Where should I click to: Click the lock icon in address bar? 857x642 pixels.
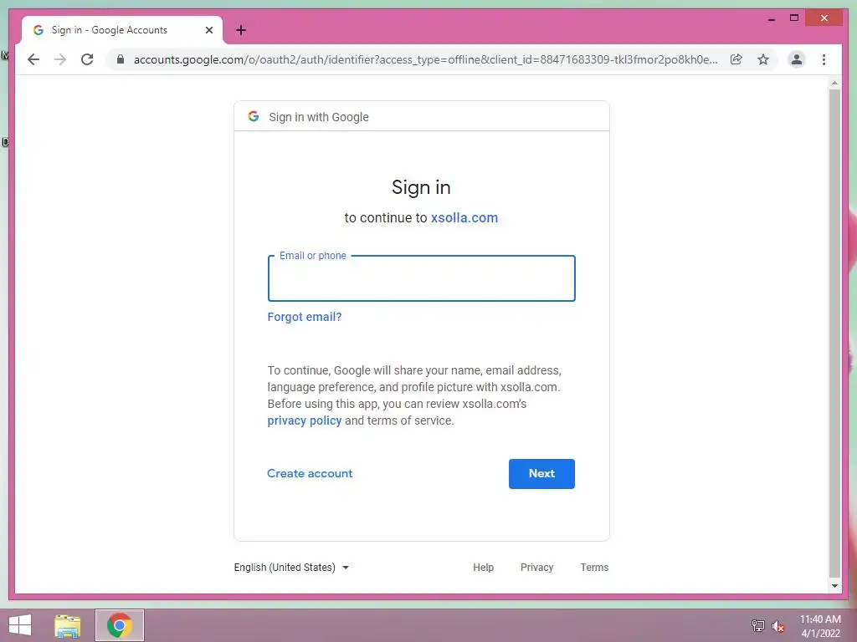pos(121,59)
